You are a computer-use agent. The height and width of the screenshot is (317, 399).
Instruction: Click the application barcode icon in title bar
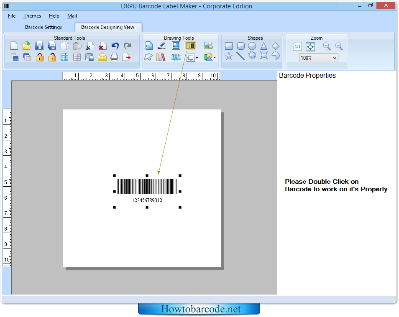click(6, 6)
